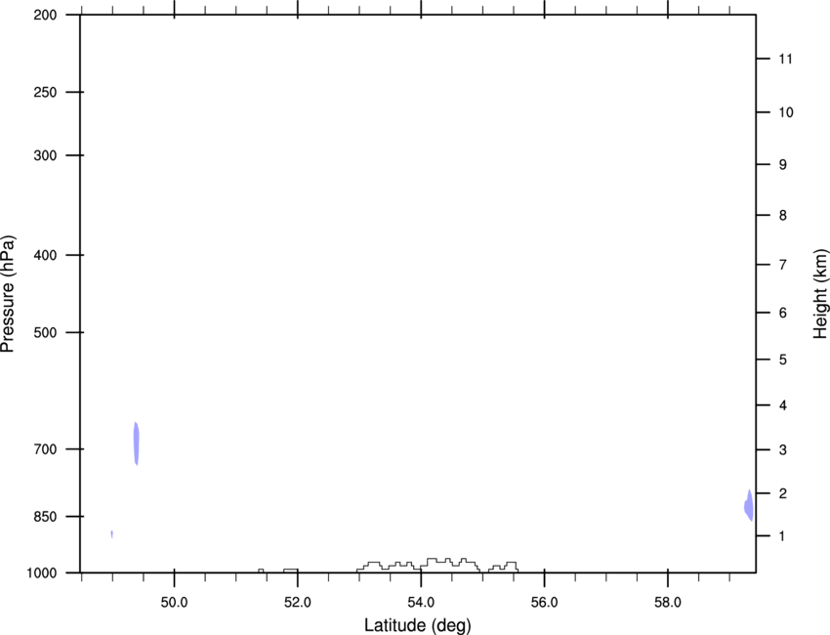The image size is (830, 635).
Task: Click the tall blue blob near 700 hPa
Action: point(136,444)
